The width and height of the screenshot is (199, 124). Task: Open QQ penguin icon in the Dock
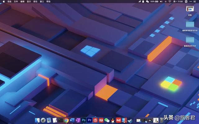[113, 120]
